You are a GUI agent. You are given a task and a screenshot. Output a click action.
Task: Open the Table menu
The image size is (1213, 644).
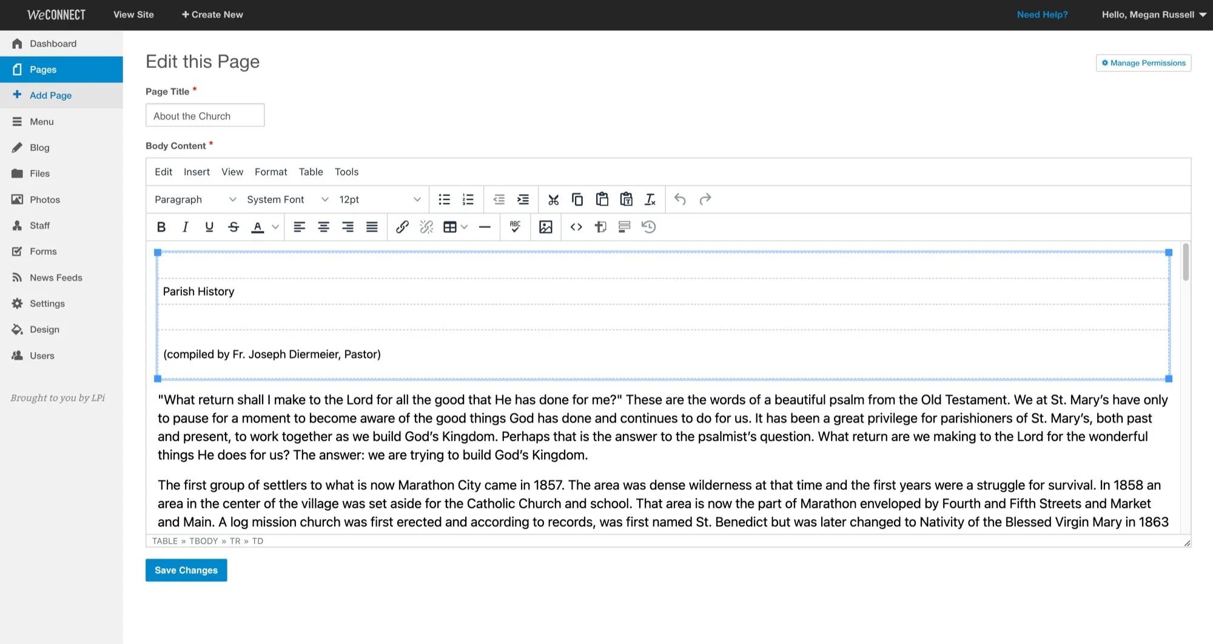(x=311, y=172)
